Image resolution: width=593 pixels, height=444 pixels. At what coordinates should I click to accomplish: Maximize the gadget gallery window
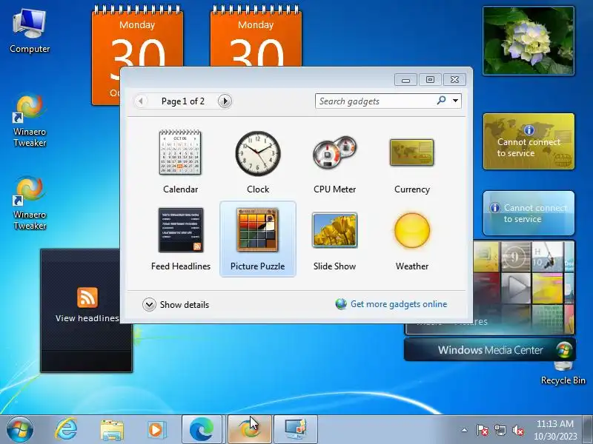[x=430, y=80]
